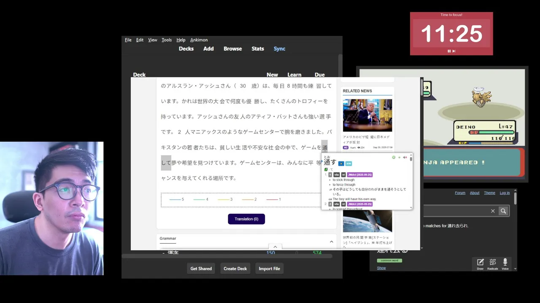The height and width of the screenshot is (303, 540).
Task: Go to Decks in Anki toolbar
Action: coord(186,49)
